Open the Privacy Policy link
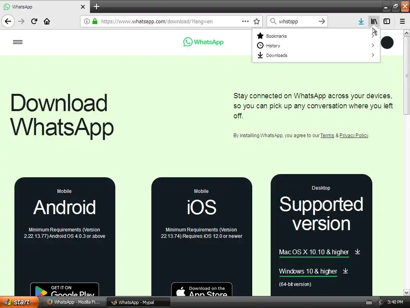This screenshot has height=308, width=410. [354, 136]
